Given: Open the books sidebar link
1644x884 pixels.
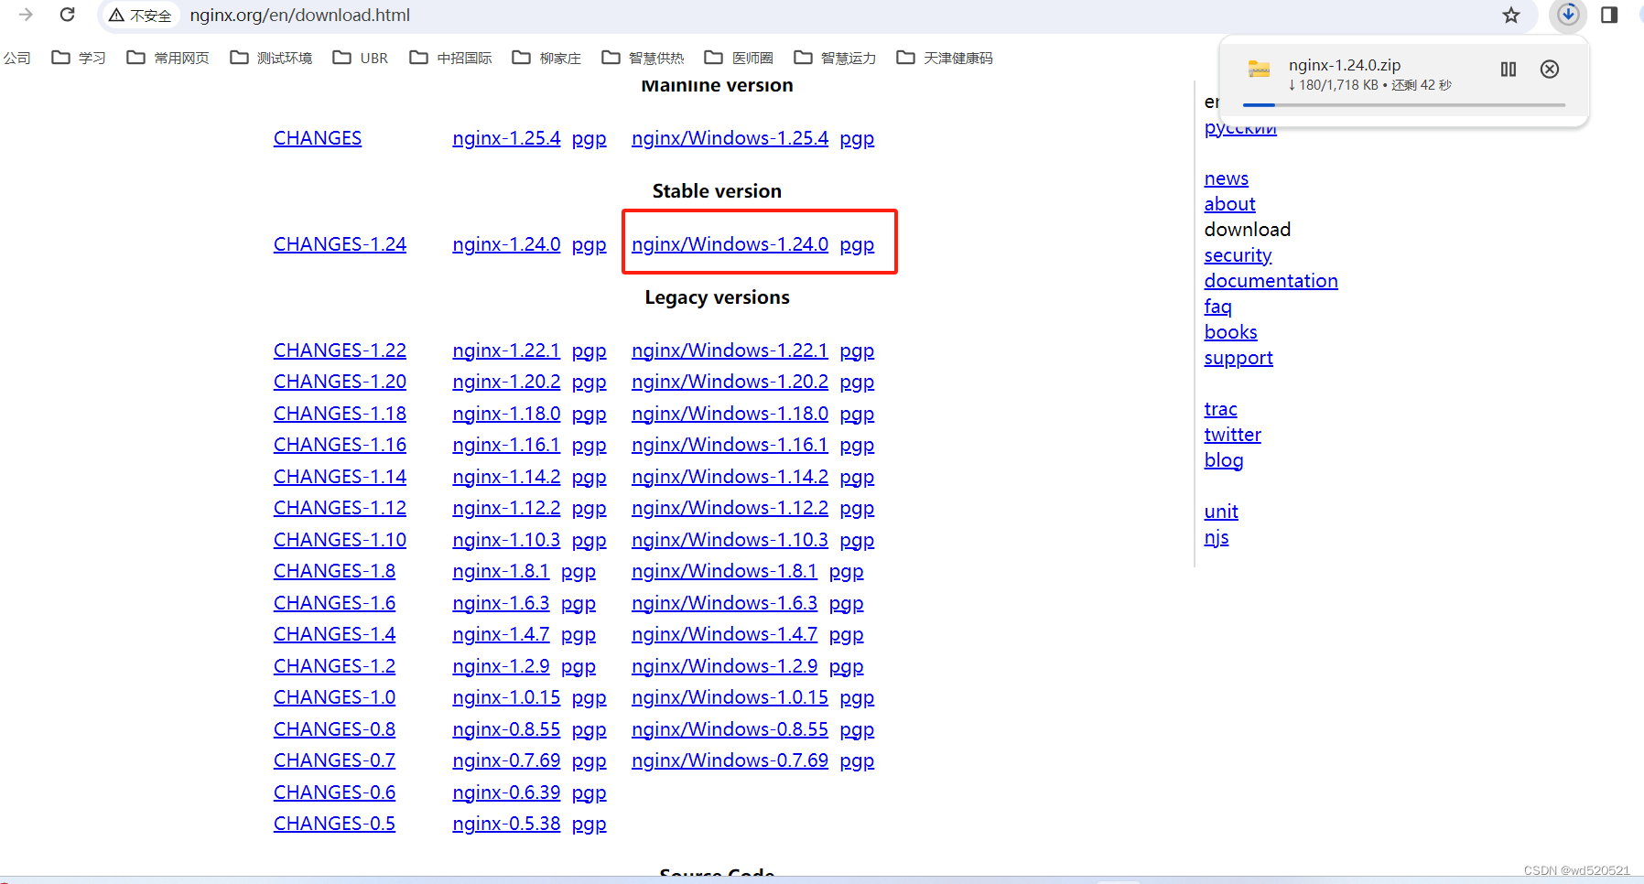Looking at the screenshot, I should click(1230, 332).
